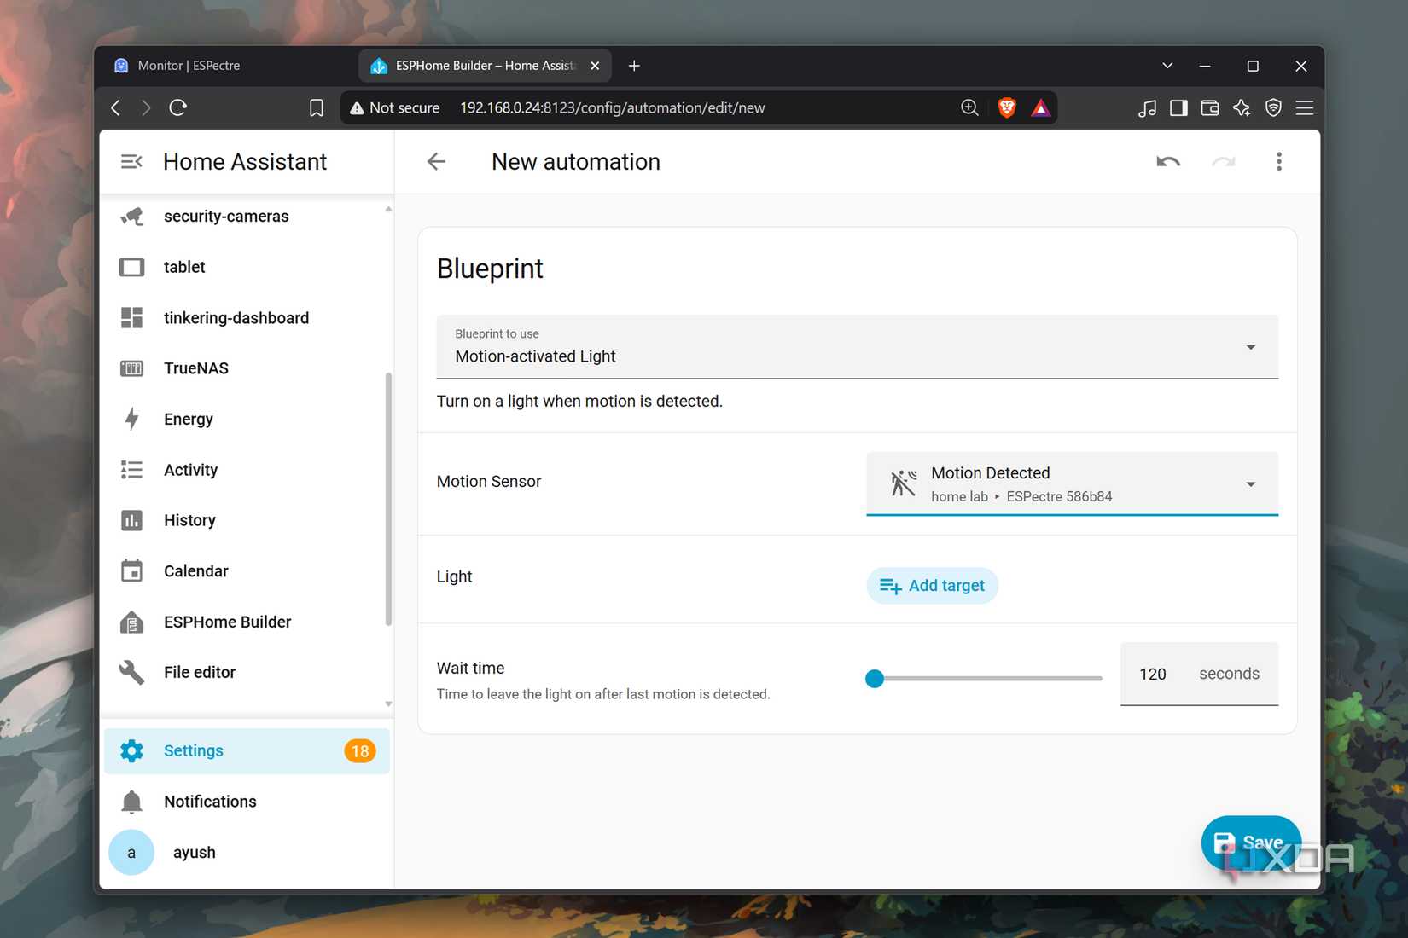Open the ESPHome Builder icon

tap(131, 622)
